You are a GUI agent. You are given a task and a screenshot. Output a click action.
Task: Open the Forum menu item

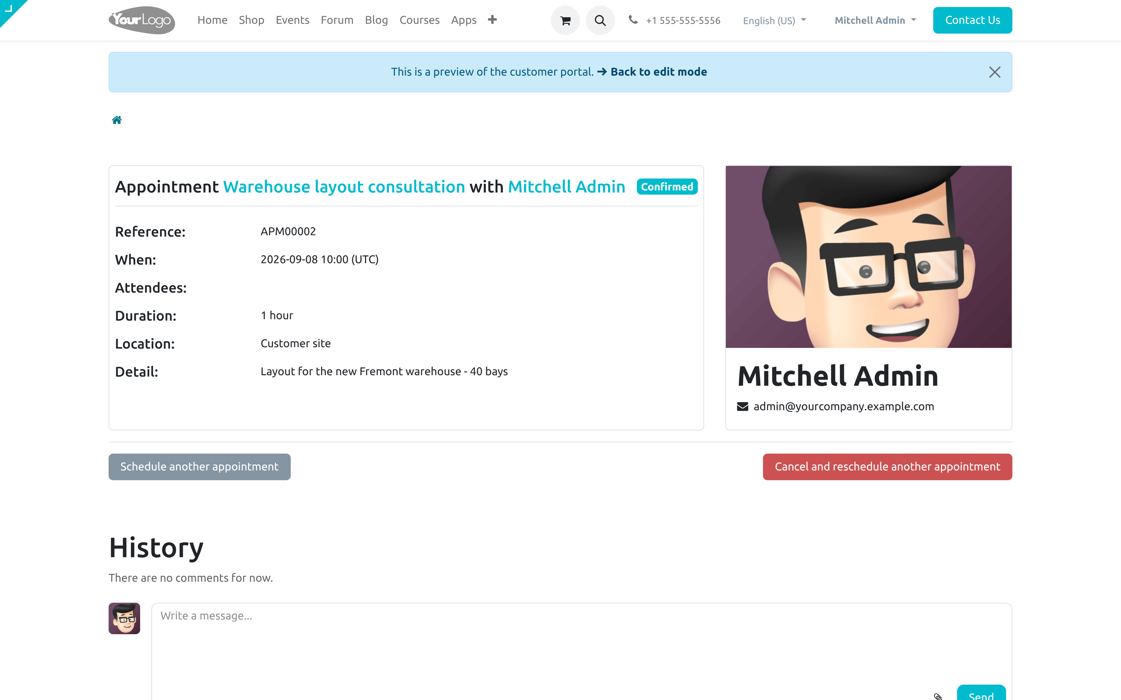pyautogui.click(x=337, y=20)
